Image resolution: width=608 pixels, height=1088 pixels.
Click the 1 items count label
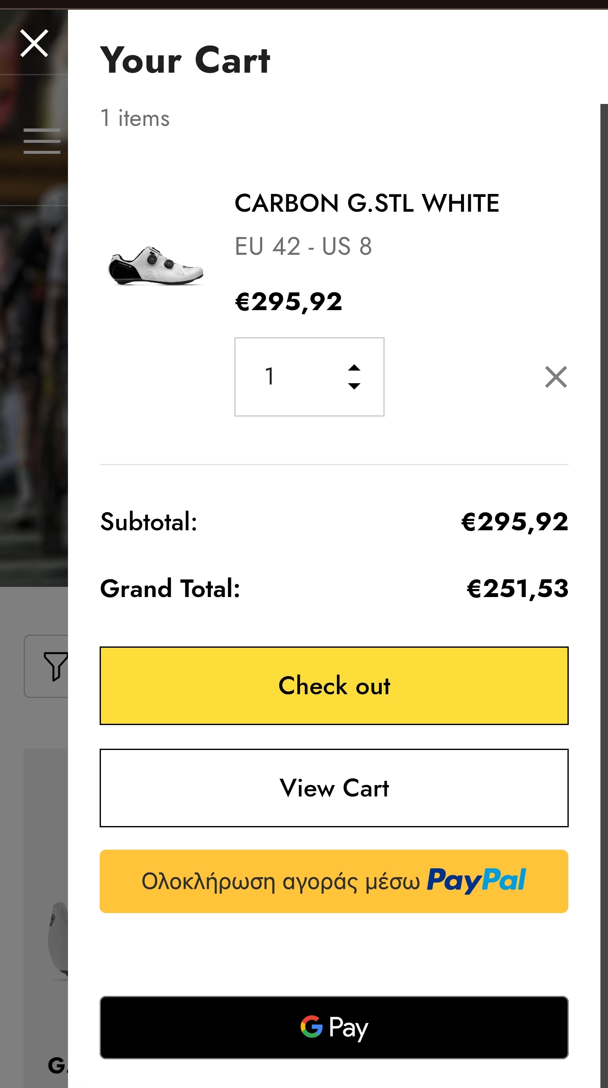pyautogui.click(x=135, y=118)
